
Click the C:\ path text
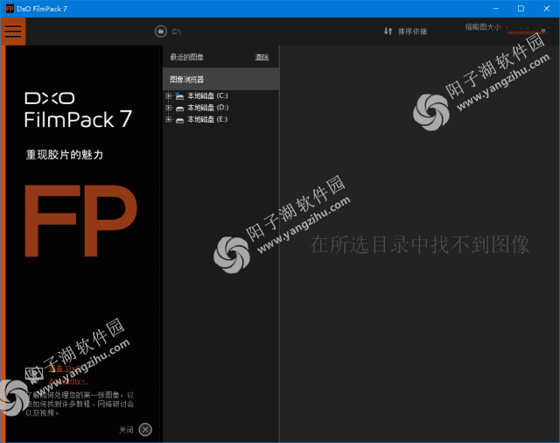tap(177, 32)
